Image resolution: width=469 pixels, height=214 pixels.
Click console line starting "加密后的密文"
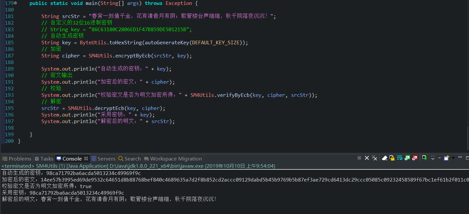pyautogui.click(x=235, y=180)
